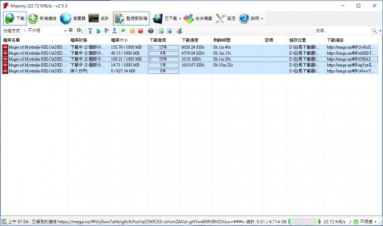
Task: Click the 1% download progress bar
Action: [163, 65]
